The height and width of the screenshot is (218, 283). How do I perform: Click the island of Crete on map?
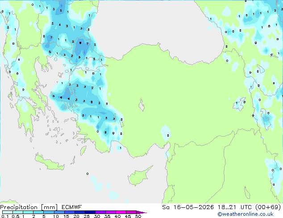49,162
